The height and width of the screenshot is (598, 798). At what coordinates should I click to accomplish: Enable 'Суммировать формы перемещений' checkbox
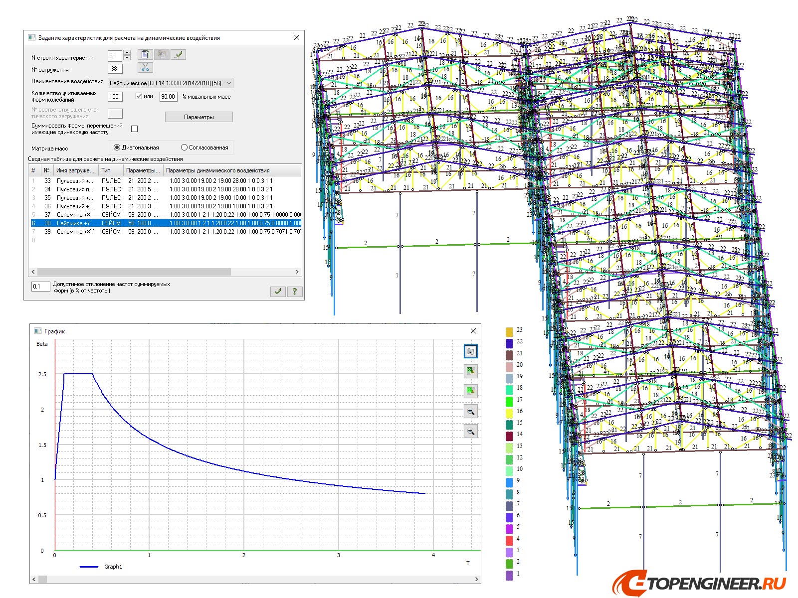[134, 129]
